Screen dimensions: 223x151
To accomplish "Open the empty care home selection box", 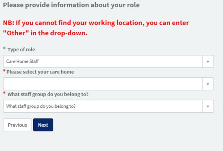I will click(x=108, y=84).
